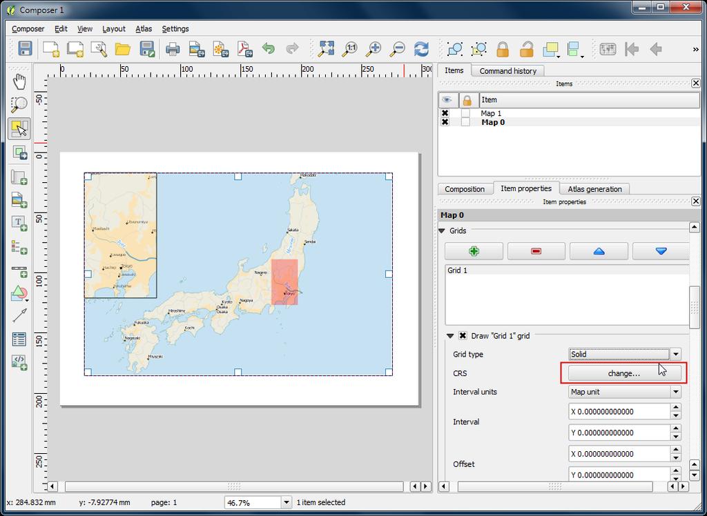Export composition as SVG
The image size is (707, 516).
tap(221, 49)
